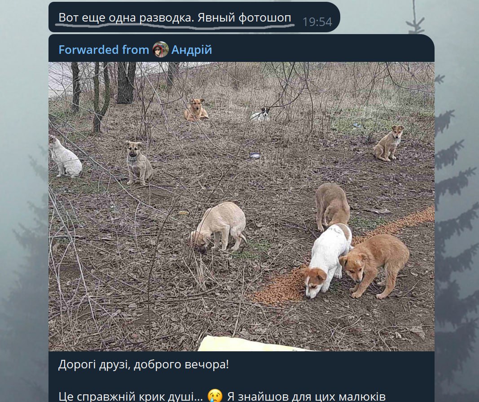
Task: Open the forwarded puppies photo at its center
Action: tap(242, 206)
